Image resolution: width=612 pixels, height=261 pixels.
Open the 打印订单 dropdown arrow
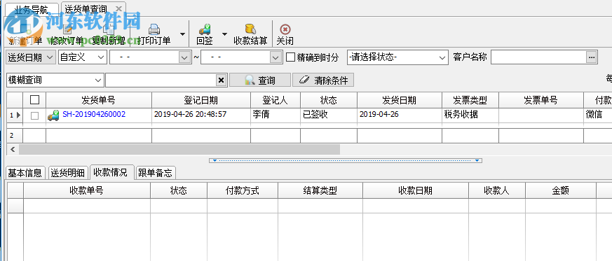(182, 34)
